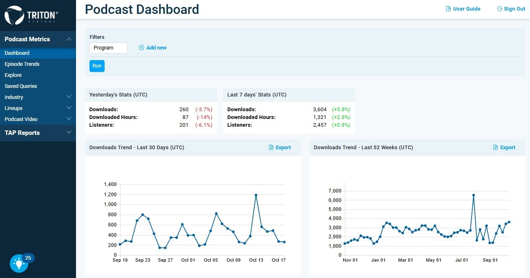Click Downloads Trend - Last 30 Days title
Image resolution: width=530 pixels, height=278 pixels.
(x=137, y=148)
